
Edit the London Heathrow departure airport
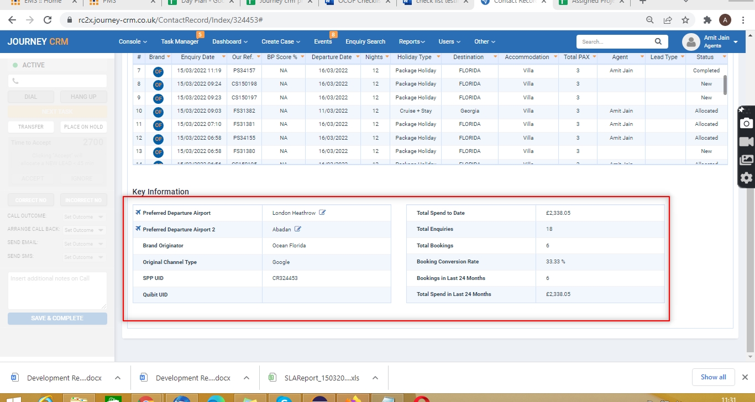(323, 213)
